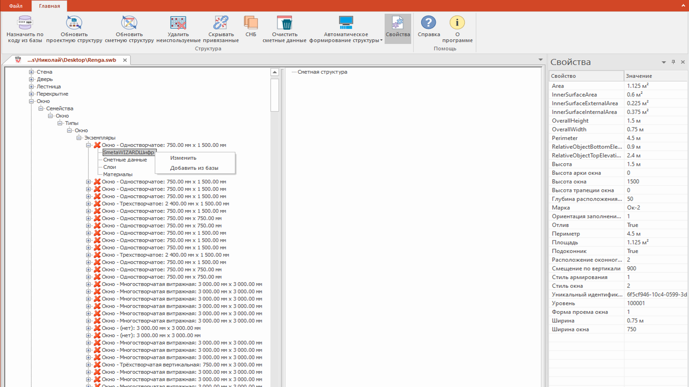Click the tree scrollbar up arrow

click(275, 72)
